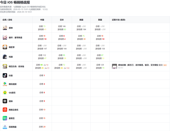Image resolution: width=170 pixels, height=131 pixels.
Task: Click the 实时数据来源 七麦数据 line
Action: tap(23, 7)
